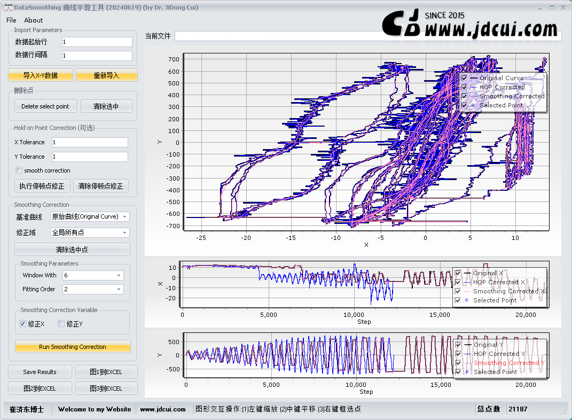Click the Save Results button

pyautogui.click(x=40, y=372)
